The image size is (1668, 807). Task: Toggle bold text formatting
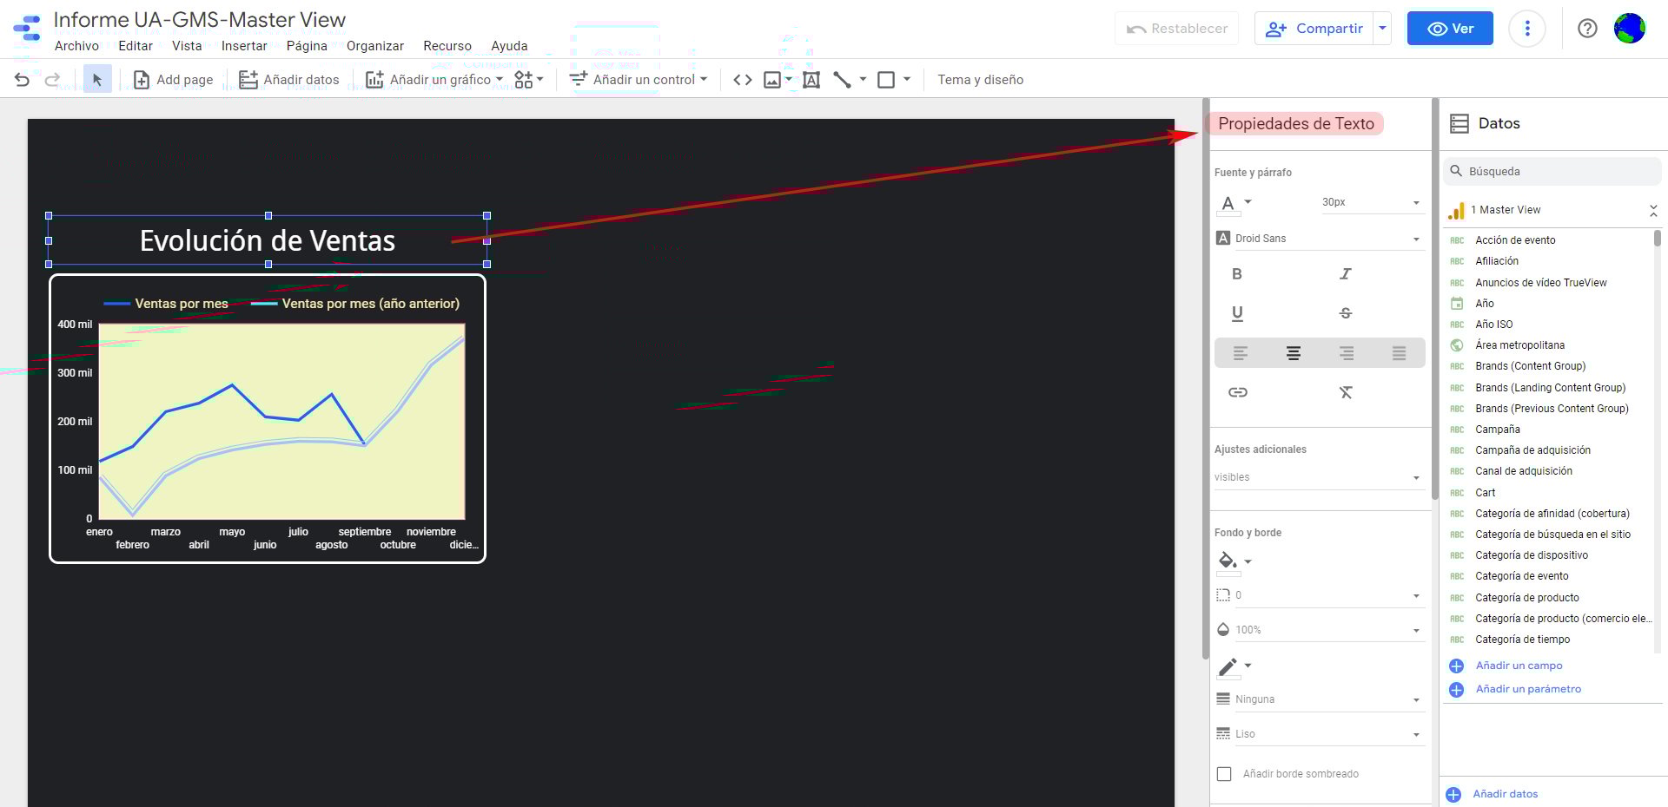pyautogui.click(x=1237, y=274)
